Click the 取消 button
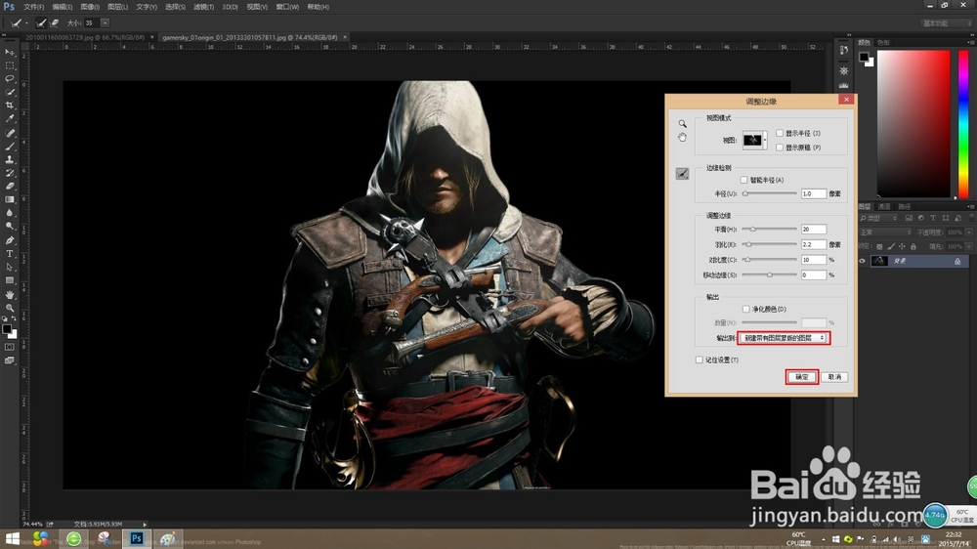 pyautogui.click(x=834, y=377)
